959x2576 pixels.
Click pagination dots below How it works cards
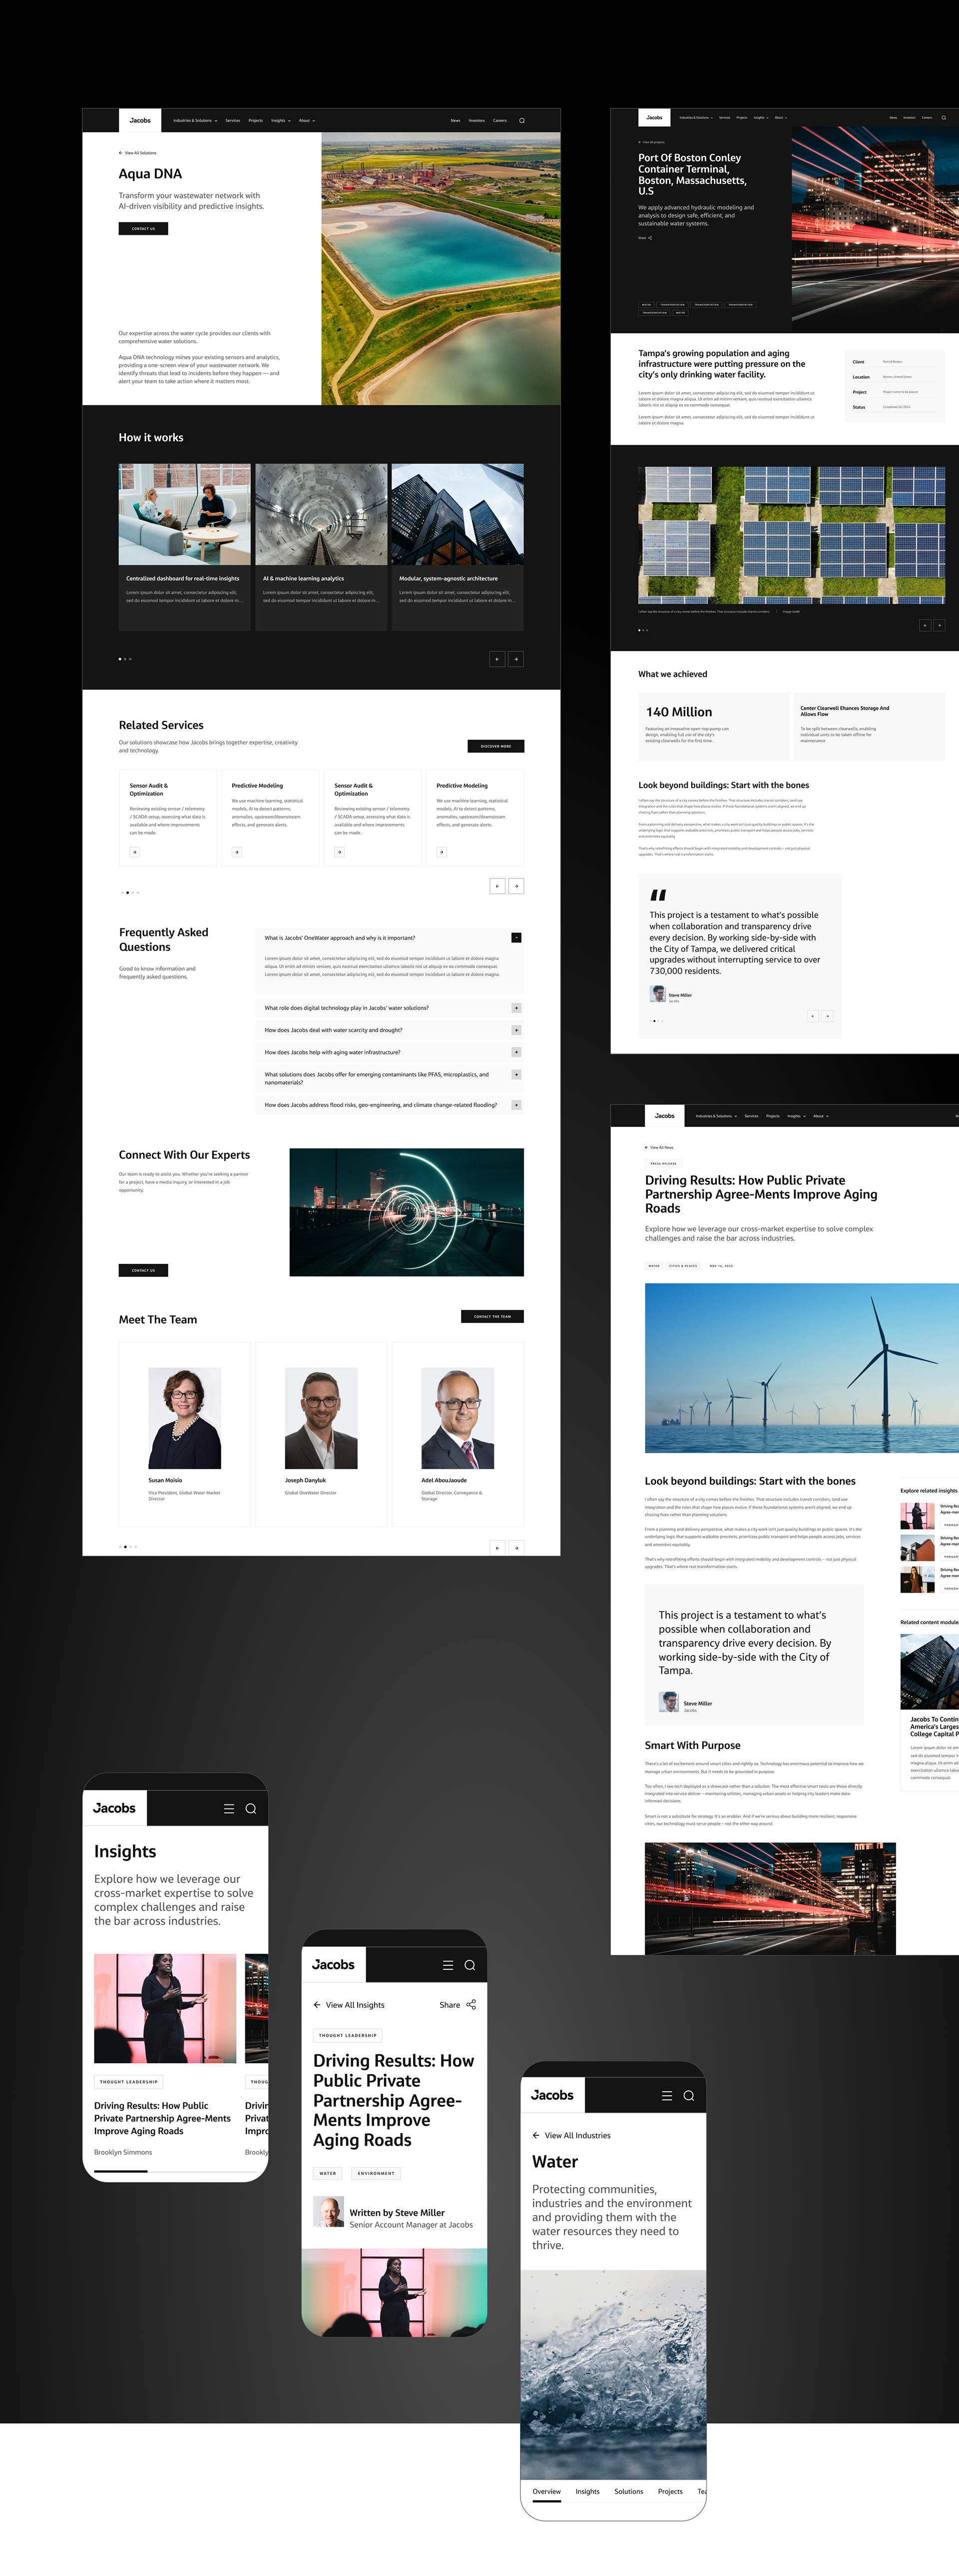[125, 659]
